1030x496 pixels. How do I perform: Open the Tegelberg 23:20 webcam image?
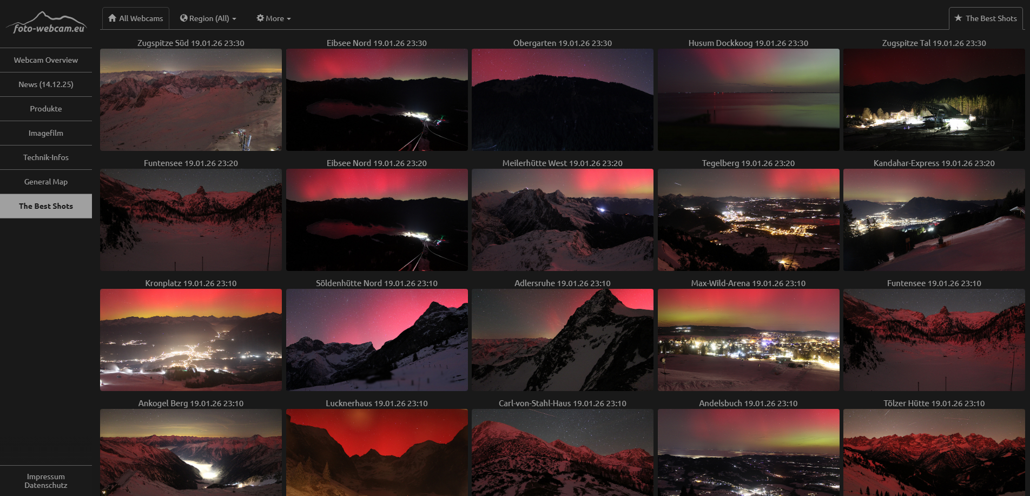[x=748, y=220]
